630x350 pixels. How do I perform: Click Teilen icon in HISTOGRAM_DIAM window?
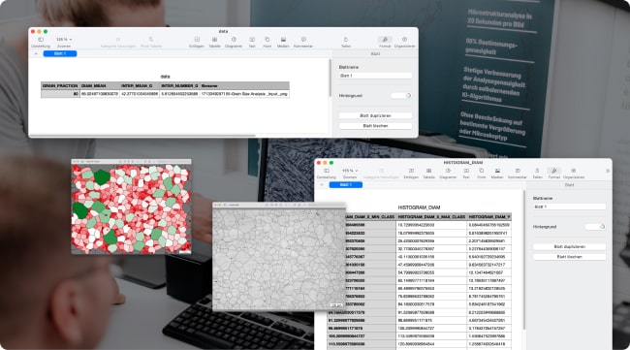[x=537, y=174]
